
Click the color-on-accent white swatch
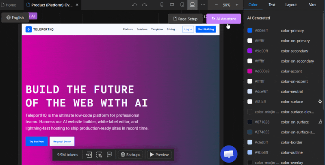[250, 81]
